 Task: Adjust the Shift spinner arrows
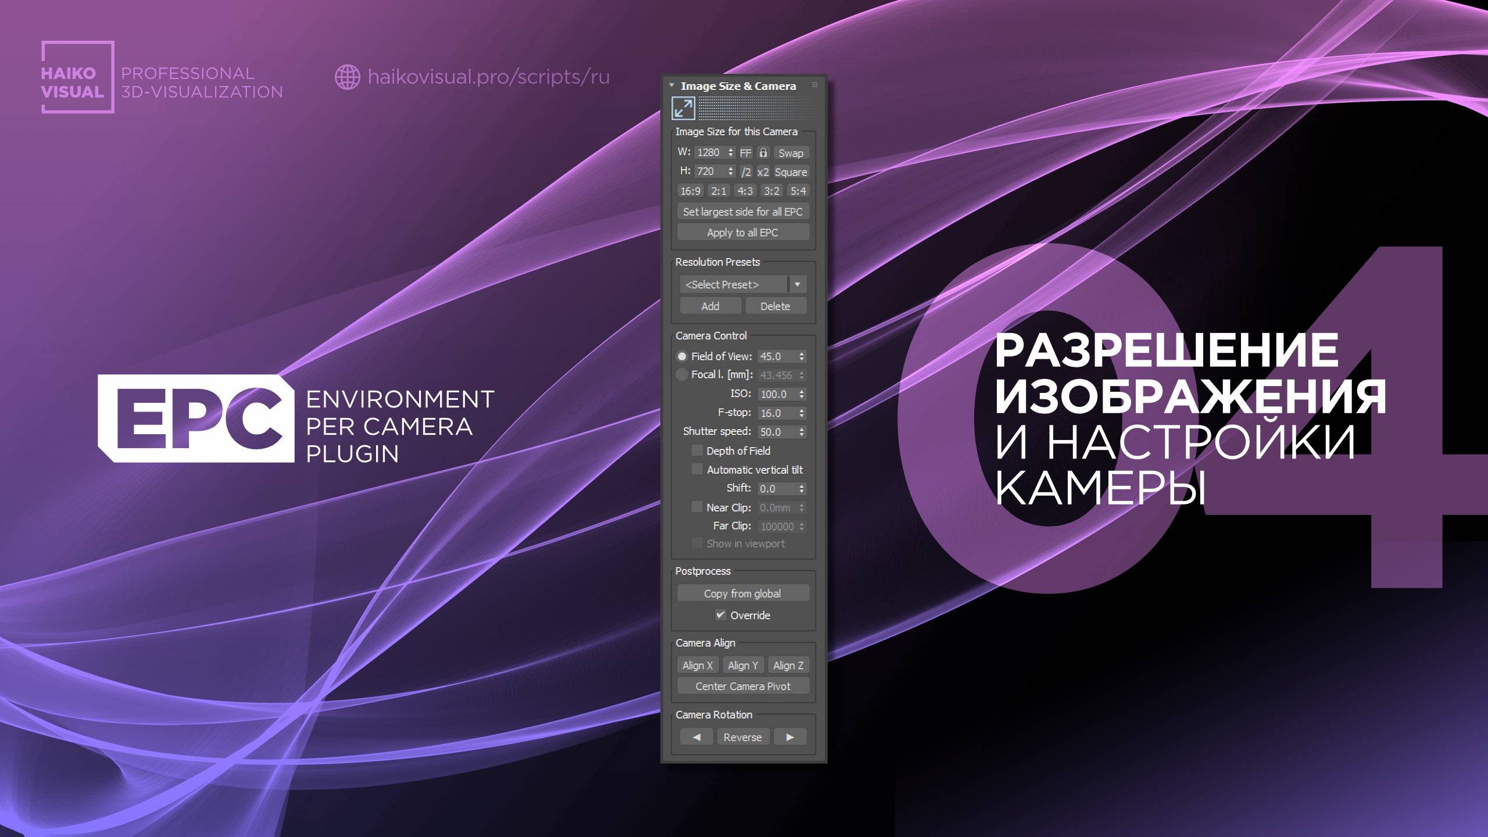[802, 489]
